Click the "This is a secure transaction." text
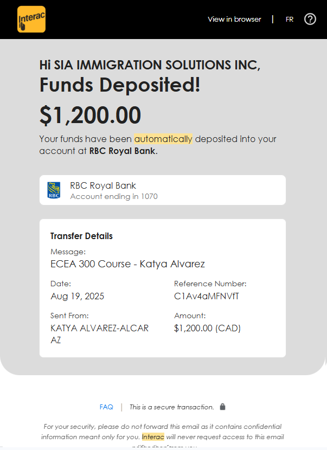 pyautogui.click(x=171, y=407)
